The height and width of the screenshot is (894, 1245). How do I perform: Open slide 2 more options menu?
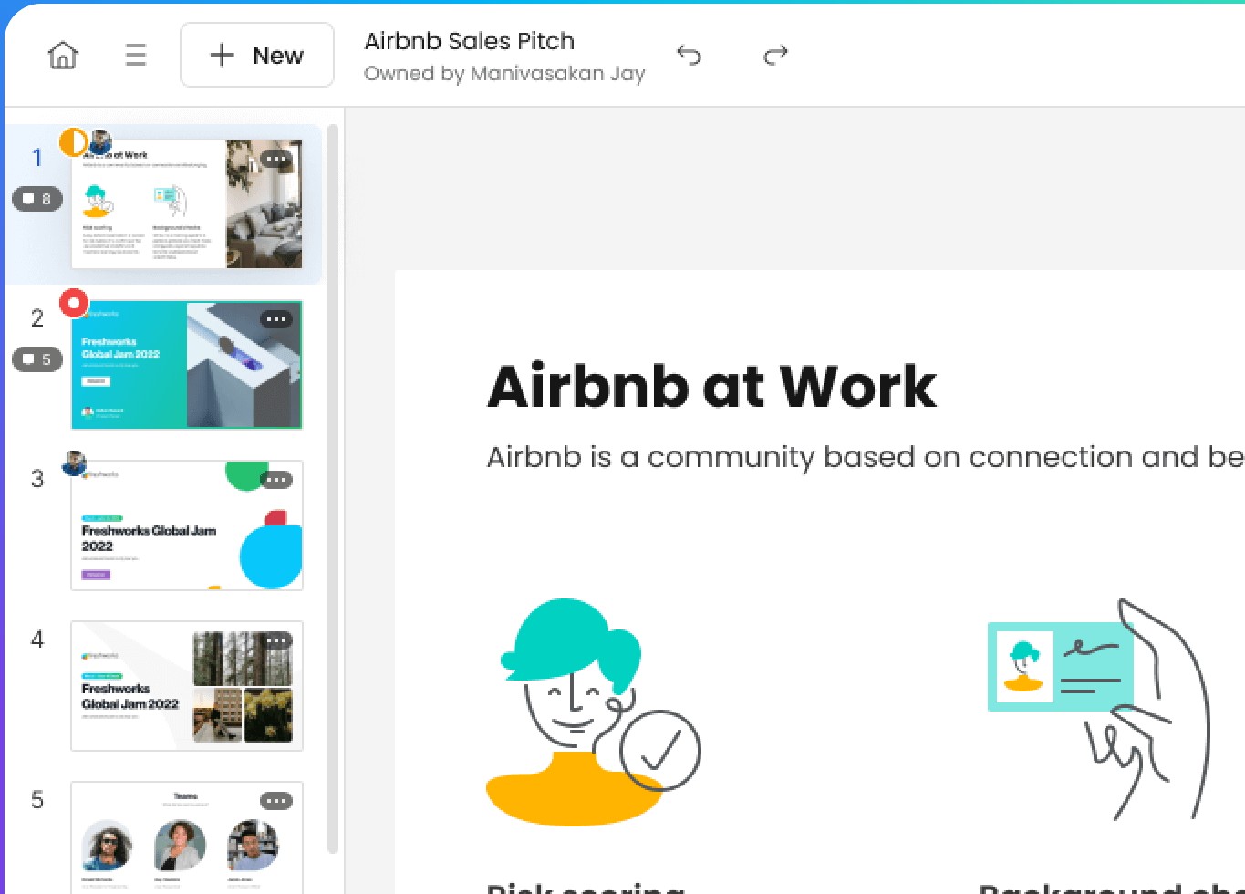276,319
